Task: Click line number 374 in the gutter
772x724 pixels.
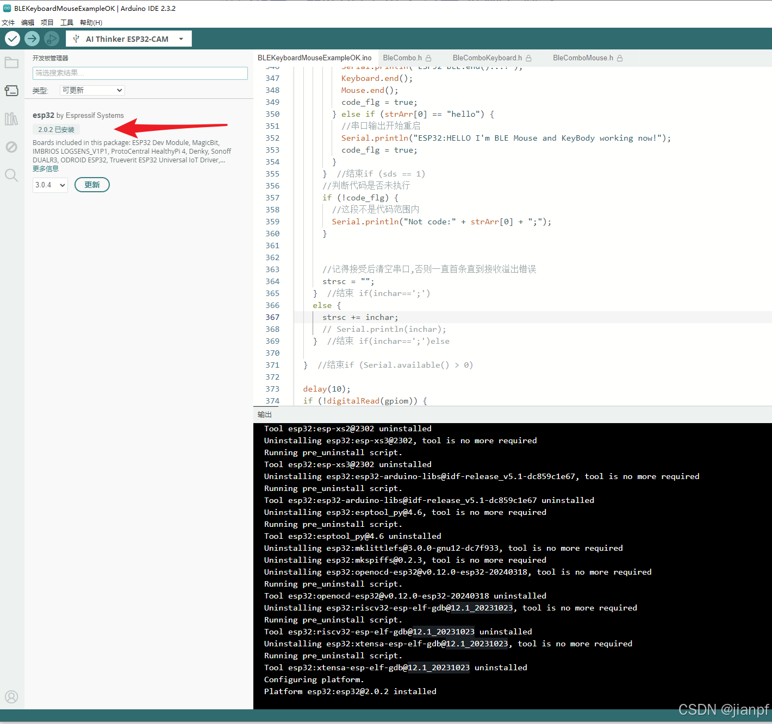Action: click(272, 401)
